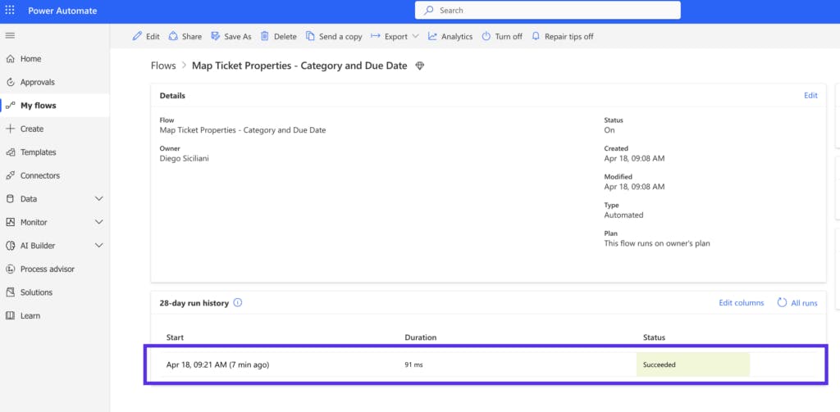This screenshot has height=412, width=840.
Task: Click the Status column header
Action: pyautogui.click(x=654, y=337)
